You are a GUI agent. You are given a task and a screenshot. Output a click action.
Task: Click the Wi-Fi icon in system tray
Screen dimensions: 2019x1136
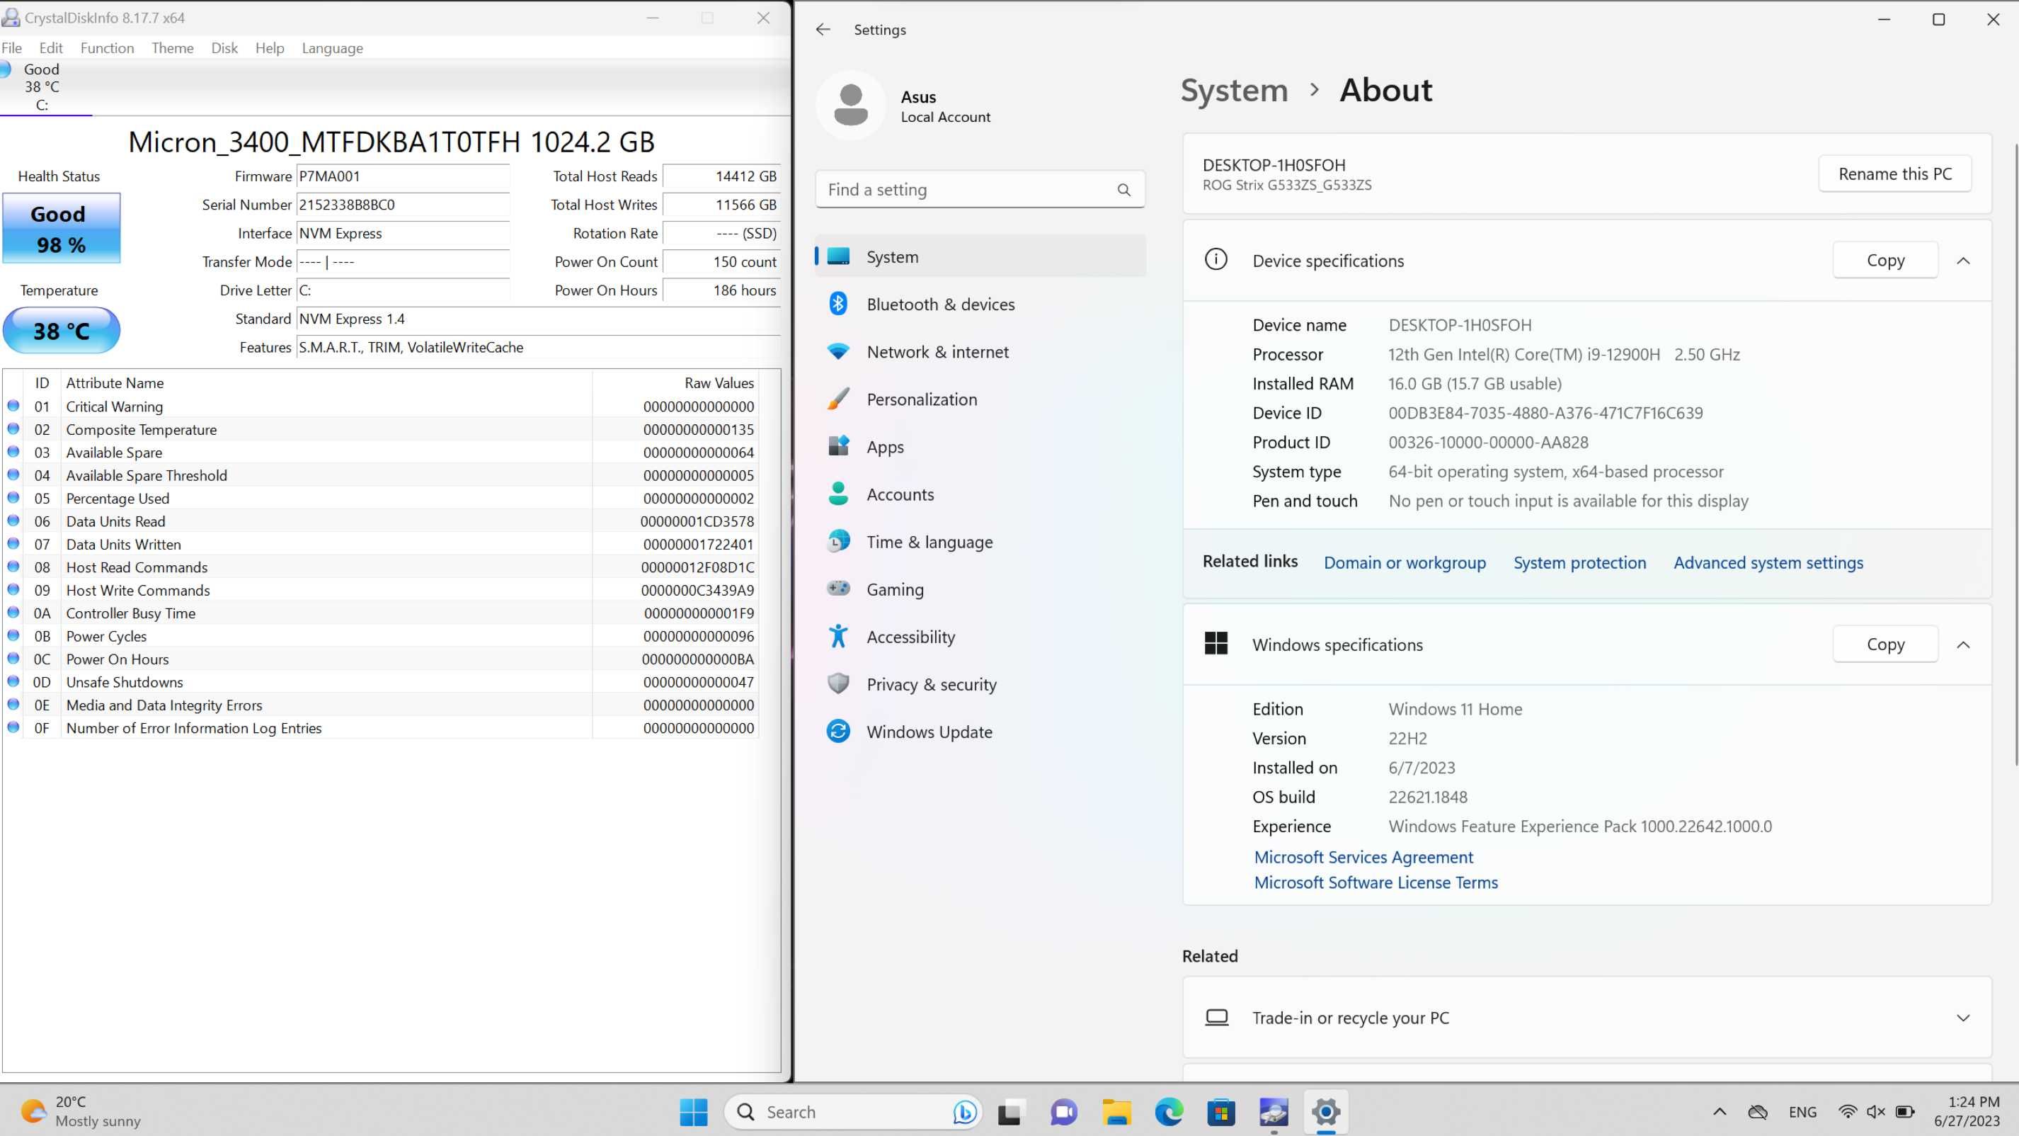1848,1112
